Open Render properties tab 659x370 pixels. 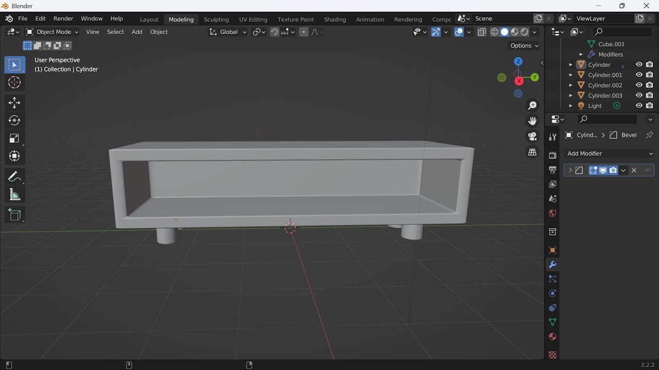tap(552, 155)
